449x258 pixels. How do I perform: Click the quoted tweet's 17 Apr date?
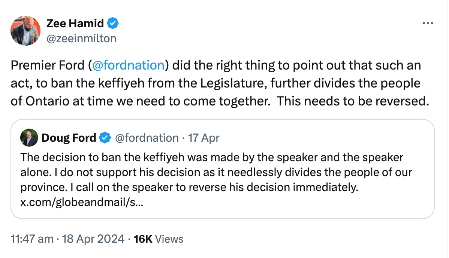click(x=204, y=138)
